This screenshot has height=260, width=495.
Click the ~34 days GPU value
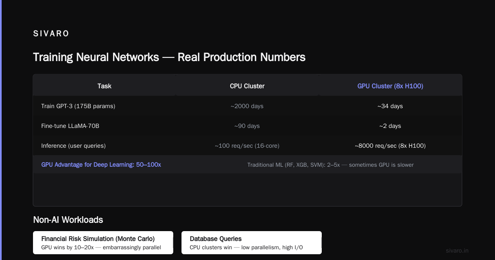390,106
